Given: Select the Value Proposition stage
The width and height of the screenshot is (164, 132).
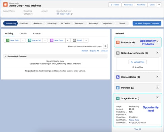Looking at the screenshot, I should pos(53,23).
